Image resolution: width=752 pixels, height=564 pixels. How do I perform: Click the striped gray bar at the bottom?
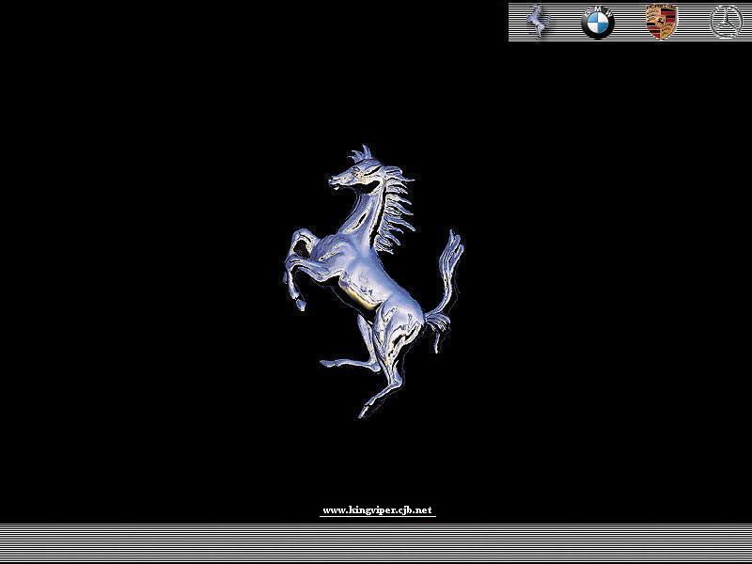click(x=376, y=543)
